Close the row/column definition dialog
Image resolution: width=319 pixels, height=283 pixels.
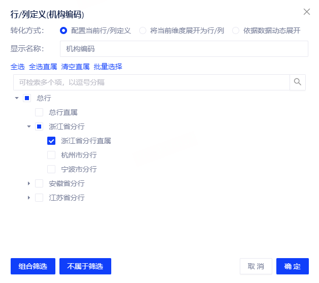click(306, 12)
